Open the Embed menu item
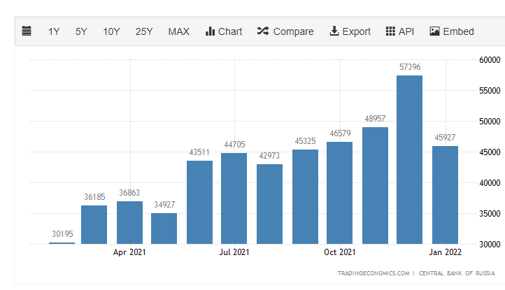 458,31
